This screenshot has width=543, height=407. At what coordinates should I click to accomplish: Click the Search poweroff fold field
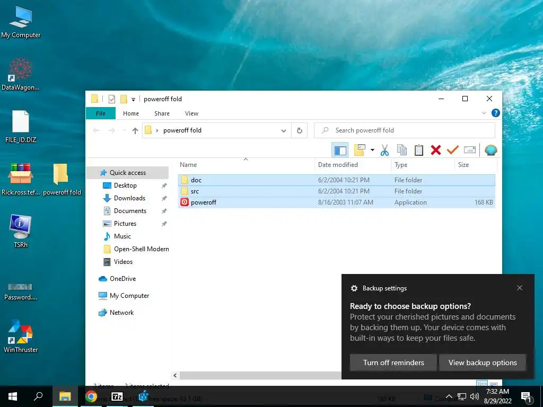click(405, 130)
